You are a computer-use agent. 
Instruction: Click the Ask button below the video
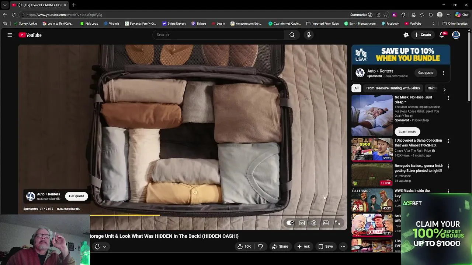coord(303,247)
